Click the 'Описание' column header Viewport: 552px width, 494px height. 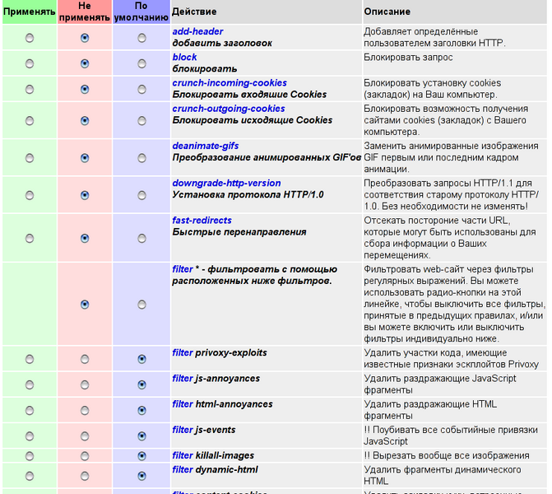454,12
